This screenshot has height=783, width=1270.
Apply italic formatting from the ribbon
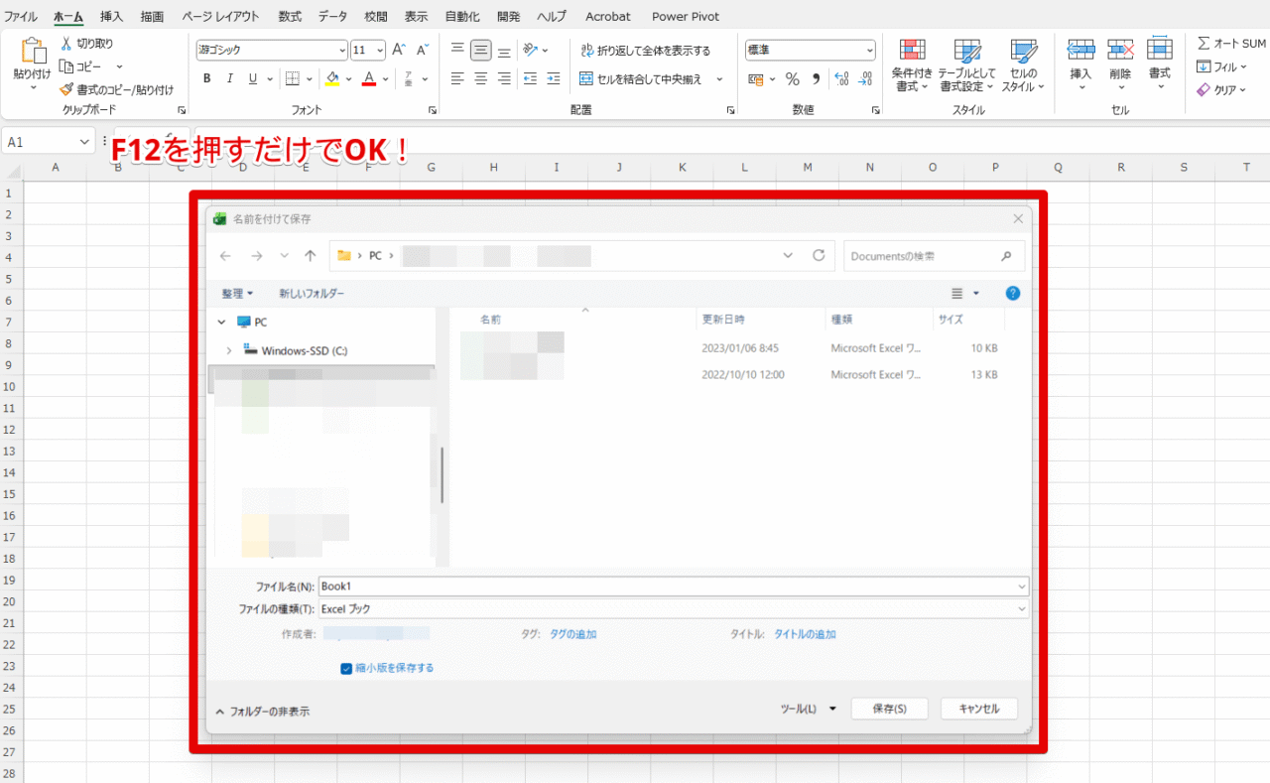coord(230,78)
